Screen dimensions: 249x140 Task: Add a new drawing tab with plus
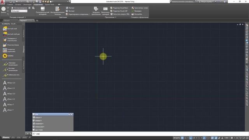coord(37,21)
